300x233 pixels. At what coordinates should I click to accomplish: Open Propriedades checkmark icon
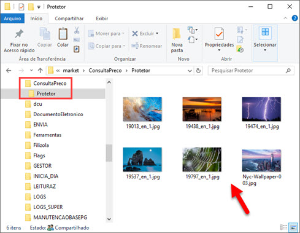click(x=219, y=34)
